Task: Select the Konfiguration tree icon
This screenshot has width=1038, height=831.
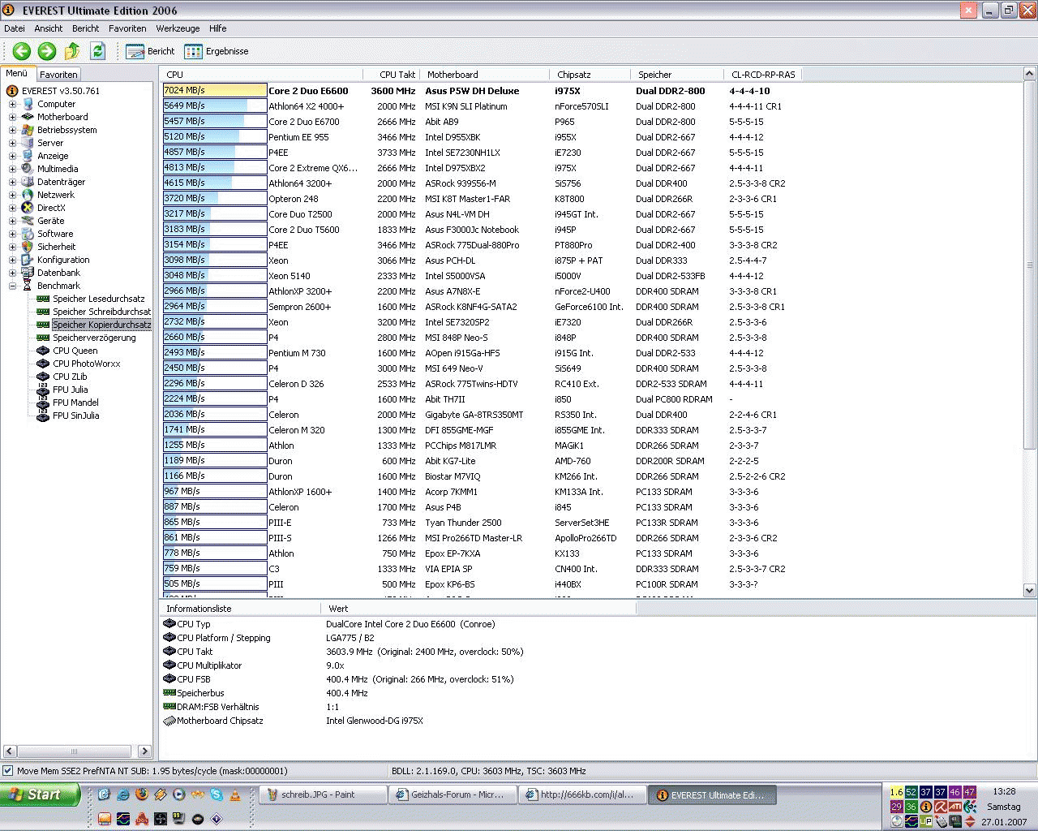Action: [28, 260]
